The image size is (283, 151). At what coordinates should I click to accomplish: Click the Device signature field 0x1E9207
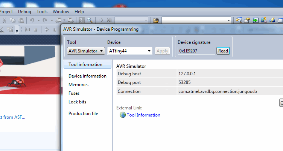[196, 51]
